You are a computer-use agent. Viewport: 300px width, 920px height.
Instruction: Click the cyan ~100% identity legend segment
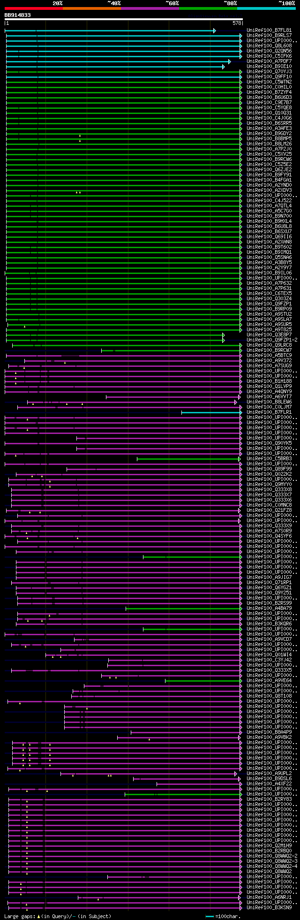coord(266,8)
